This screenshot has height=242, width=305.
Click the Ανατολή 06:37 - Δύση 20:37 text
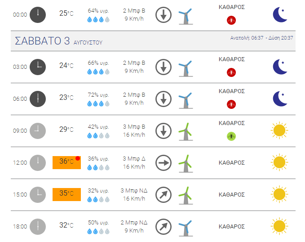[x=261, y=38]
